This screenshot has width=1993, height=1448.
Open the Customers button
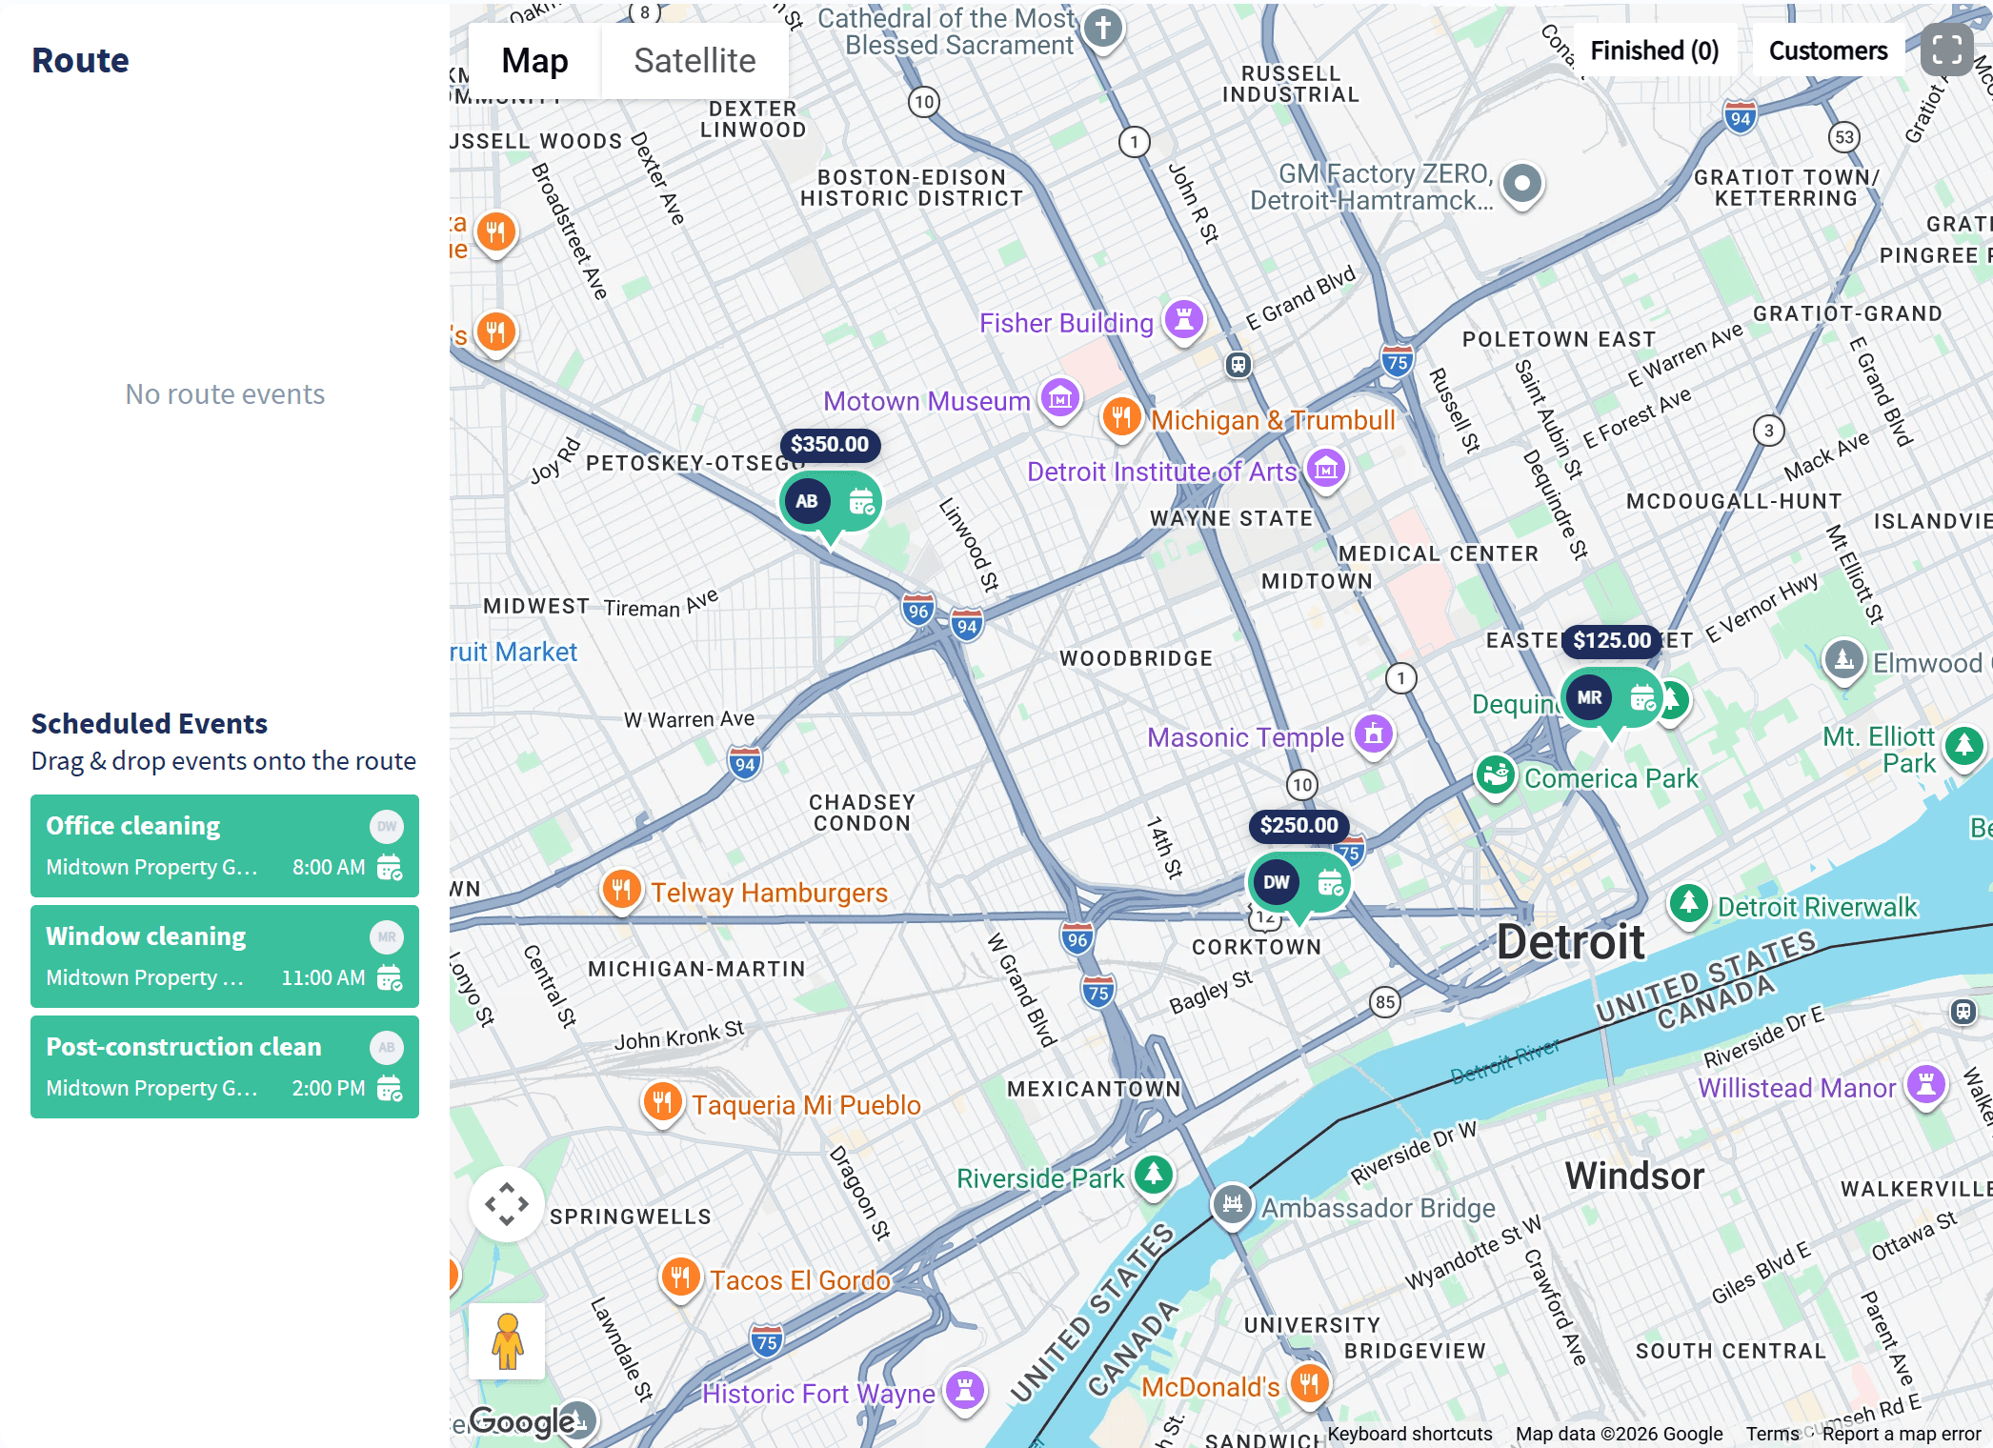[x=1828, y=50]
